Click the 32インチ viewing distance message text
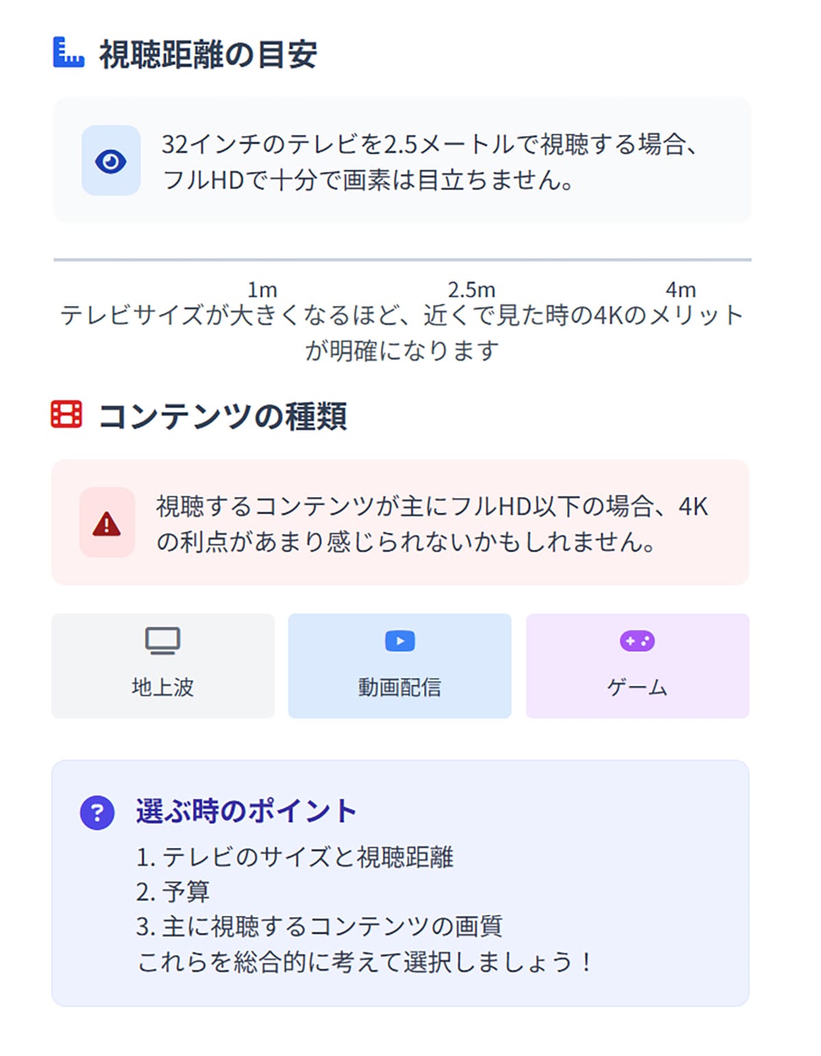The width and height of the screenshot is (821, 1056). pos(430,162)
